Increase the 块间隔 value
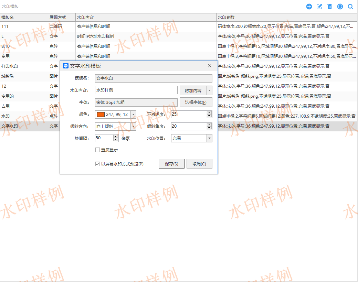 [116, 137]
